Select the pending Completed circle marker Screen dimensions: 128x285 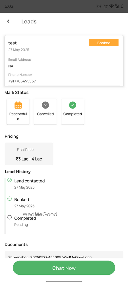10,217
